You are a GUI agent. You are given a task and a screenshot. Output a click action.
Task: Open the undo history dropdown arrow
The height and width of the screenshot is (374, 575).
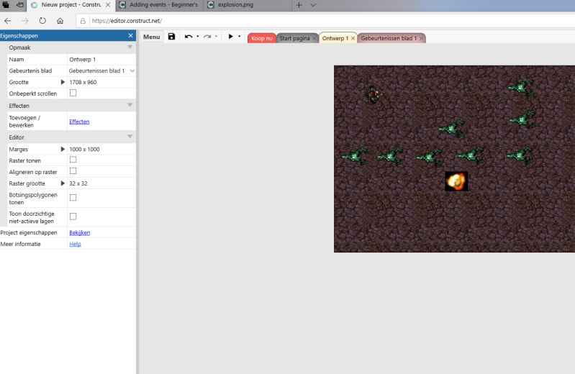click(198, 36)
